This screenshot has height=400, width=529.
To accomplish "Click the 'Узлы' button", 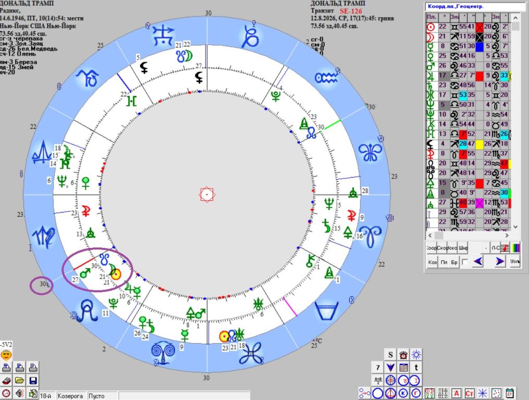I will (515, 261).
